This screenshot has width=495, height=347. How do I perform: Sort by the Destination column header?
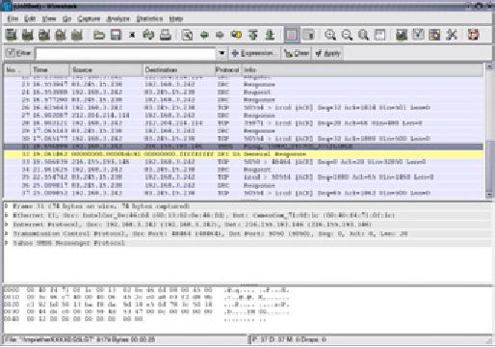click(x=178, y=69)
